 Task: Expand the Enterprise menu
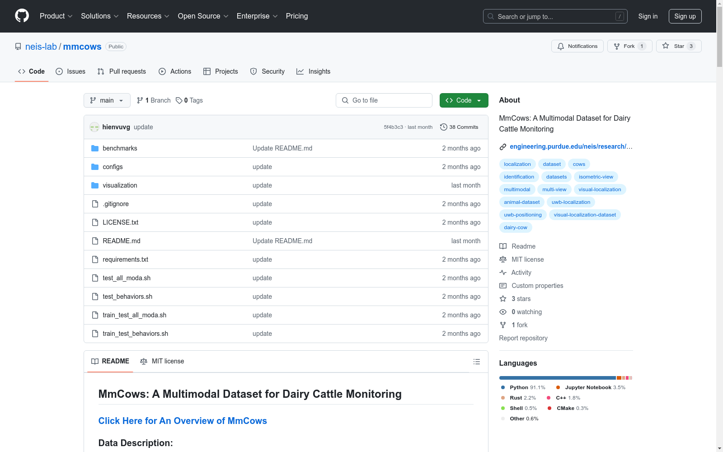tap(257, 16)
